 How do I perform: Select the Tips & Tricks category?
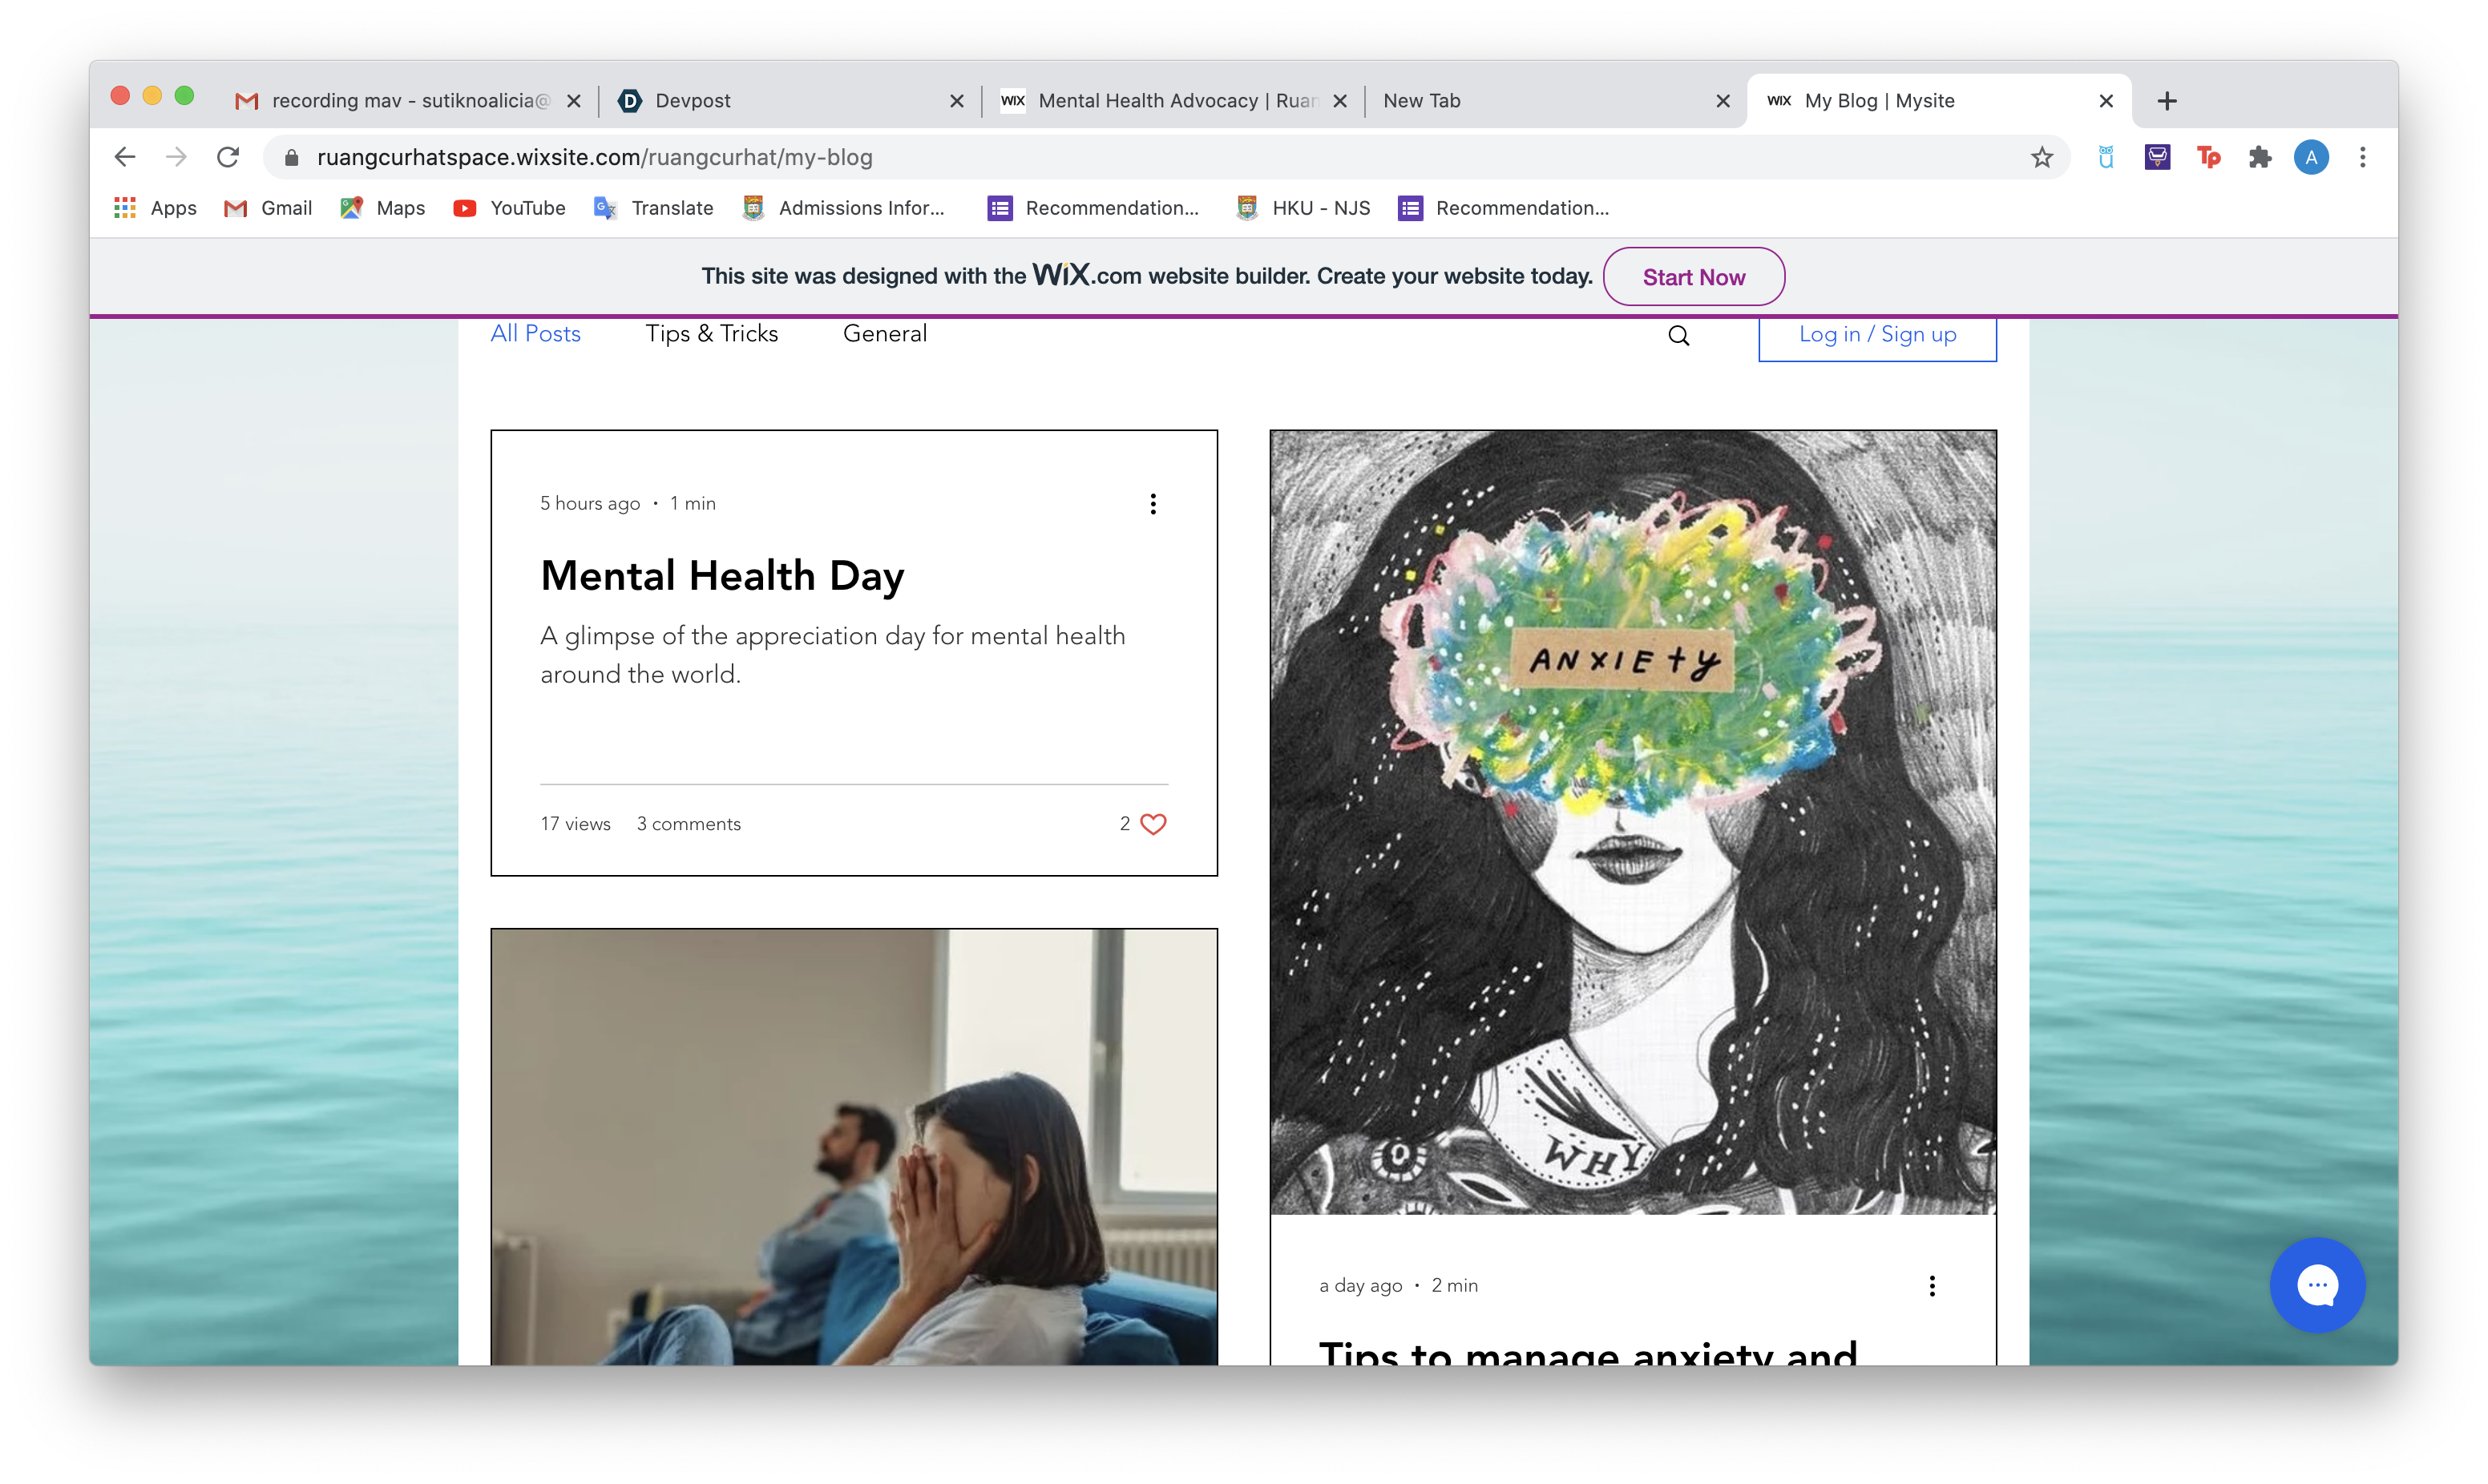pyautogui.click(x=711, y=334)
